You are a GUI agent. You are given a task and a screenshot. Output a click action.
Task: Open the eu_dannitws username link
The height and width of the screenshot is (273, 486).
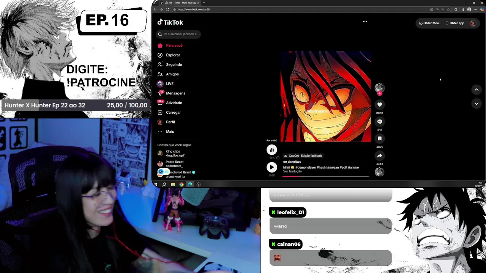tap(292, 162)
